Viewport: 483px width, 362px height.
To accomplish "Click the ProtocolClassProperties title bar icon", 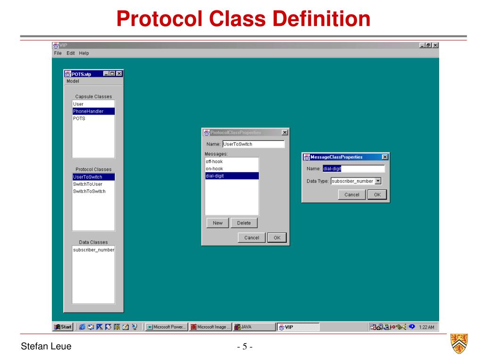I will 207,132.
